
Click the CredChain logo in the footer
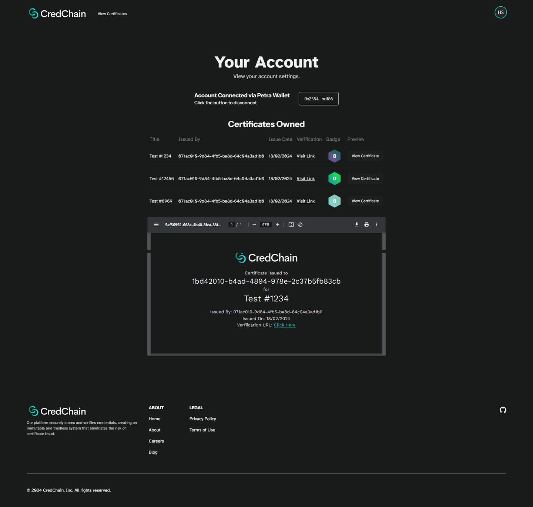57,411
